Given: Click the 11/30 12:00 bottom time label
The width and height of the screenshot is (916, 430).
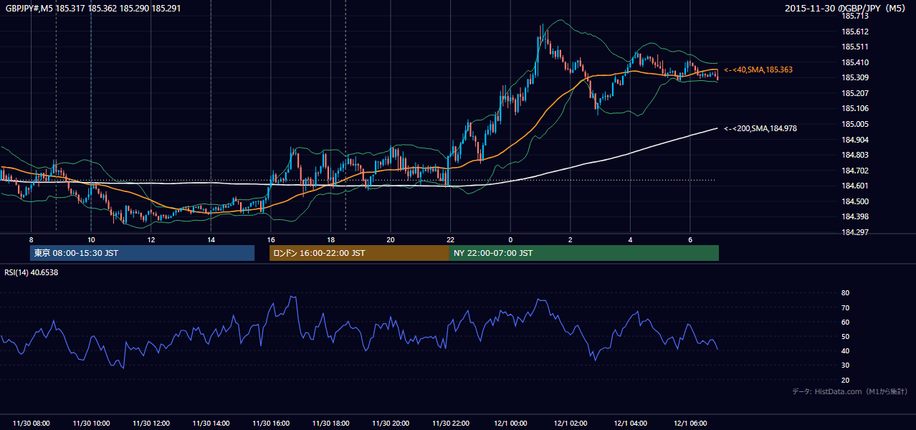Looking at the screenshot, I should point(151,424).
